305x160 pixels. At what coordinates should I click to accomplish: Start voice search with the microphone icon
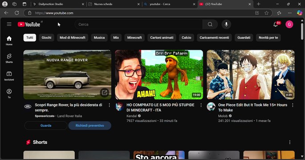pos(226,24)
